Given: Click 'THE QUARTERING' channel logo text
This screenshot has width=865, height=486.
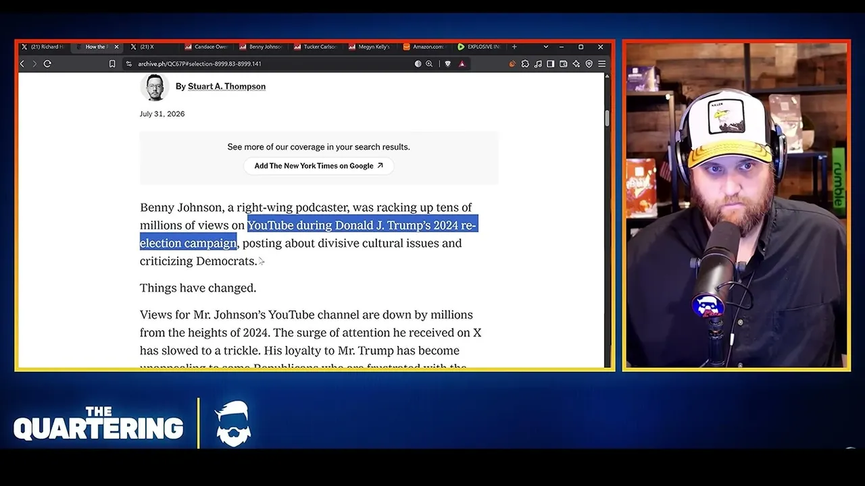Looking at the screenshot, I should pyautogui.click(x=99, y=423).
